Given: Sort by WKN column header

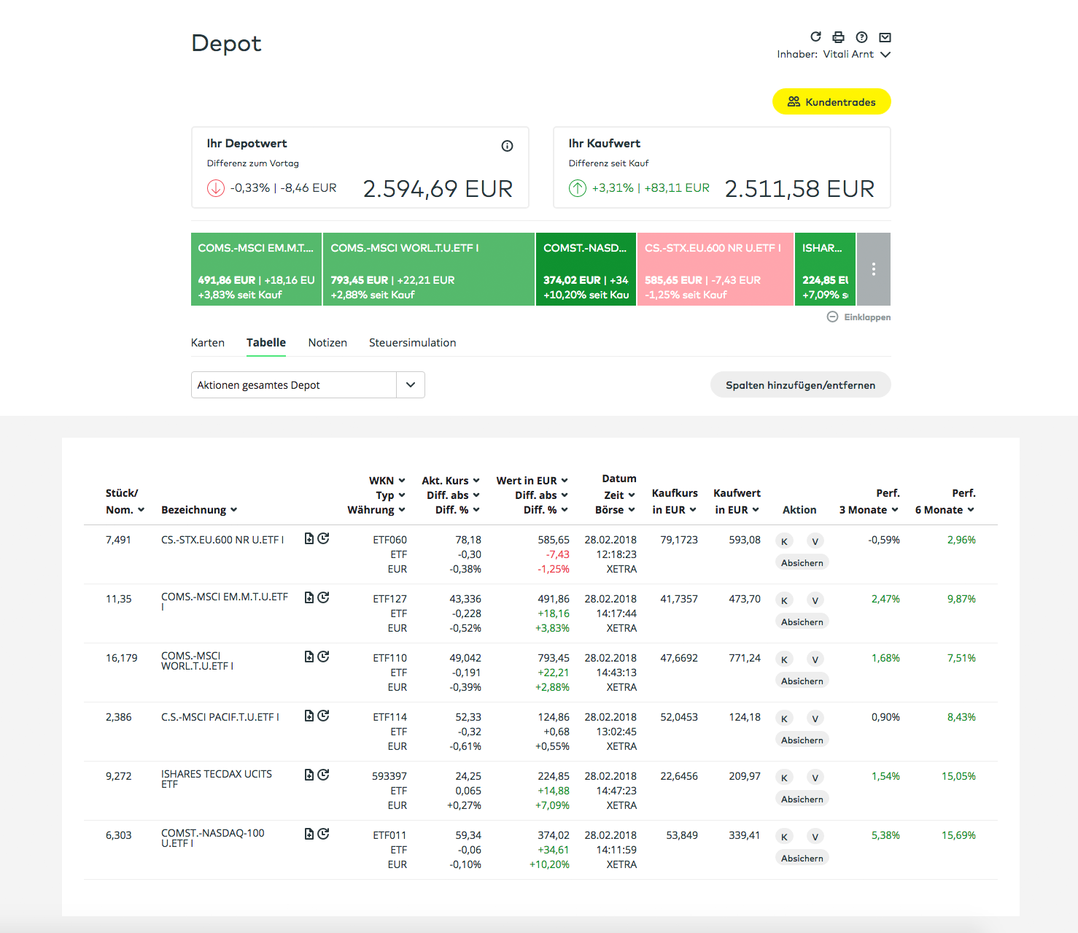Looking at the screenshot, I should (387, 481).
